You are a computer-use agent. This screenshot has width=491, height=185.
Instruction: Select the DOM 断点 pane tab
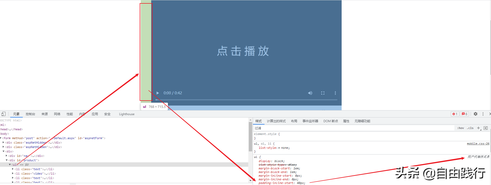[x=331, y=121]
